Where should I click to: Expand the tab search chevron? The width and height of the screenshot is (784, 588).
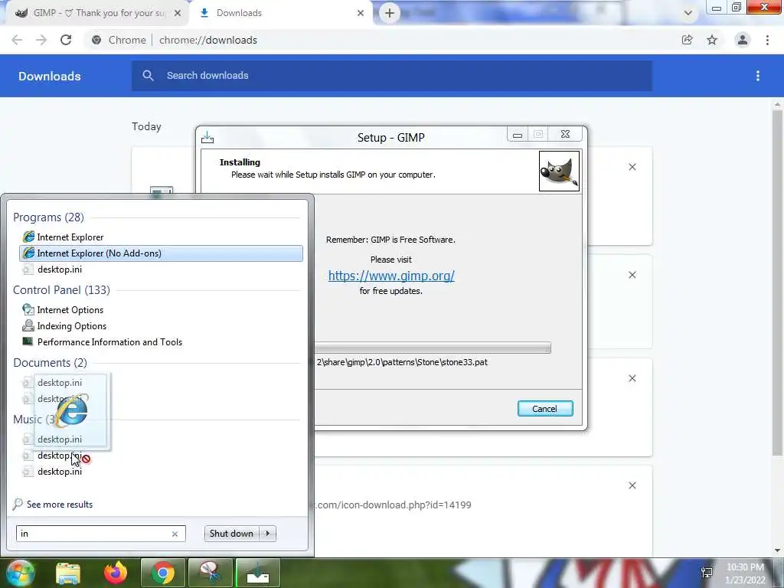coord(688,13)
